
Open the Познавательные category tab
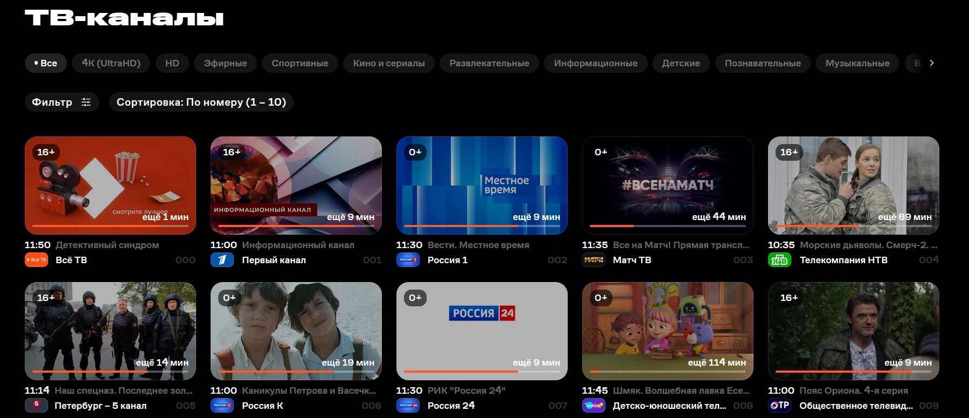[763, 63]
